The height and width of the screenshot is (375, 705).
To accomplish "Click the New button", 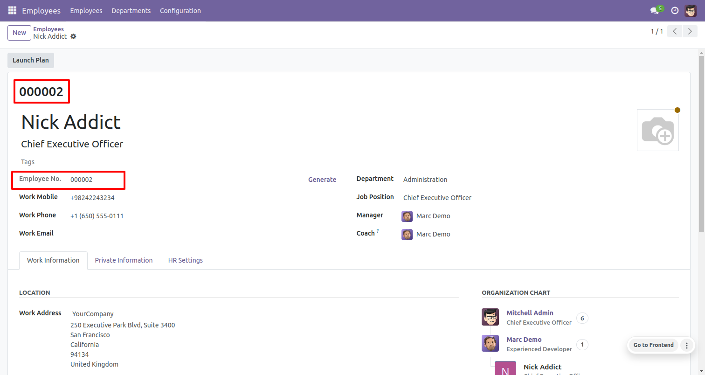I will pyautogui.click(x=19, y=33).
